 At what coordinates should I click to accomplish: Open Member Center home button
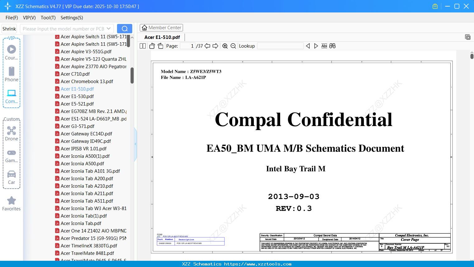[161, 28]
